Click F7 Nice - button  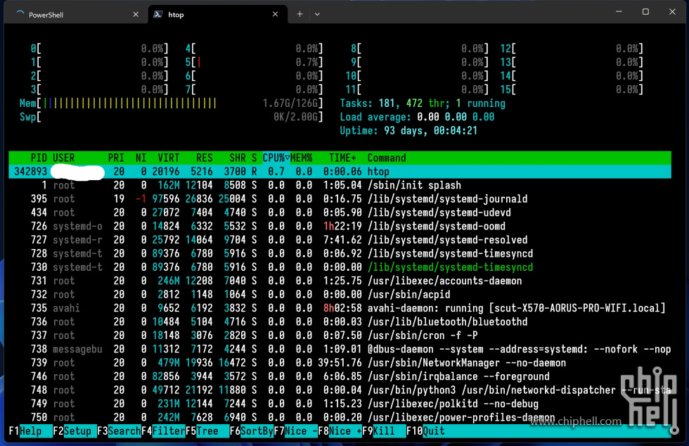click(x=296, y=431)
